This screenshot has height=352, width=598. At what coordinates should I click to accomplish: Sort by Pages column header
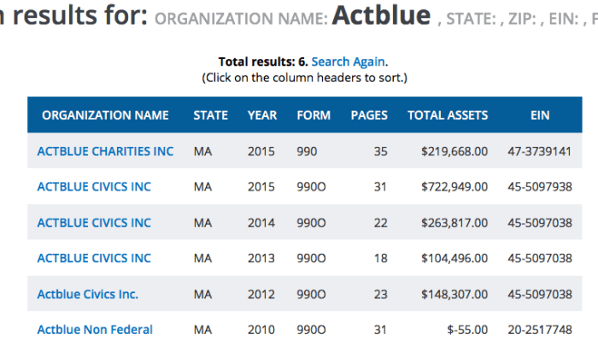pyautogui.click(x=369, y=115)
